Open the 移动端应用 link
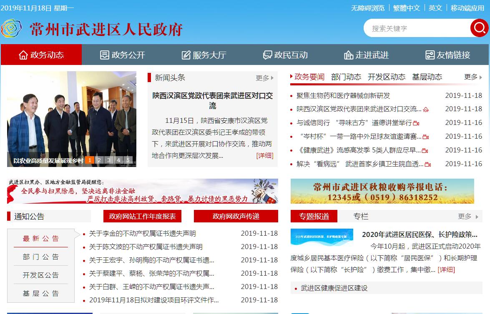The image size is (490, 314). [467, 8]
